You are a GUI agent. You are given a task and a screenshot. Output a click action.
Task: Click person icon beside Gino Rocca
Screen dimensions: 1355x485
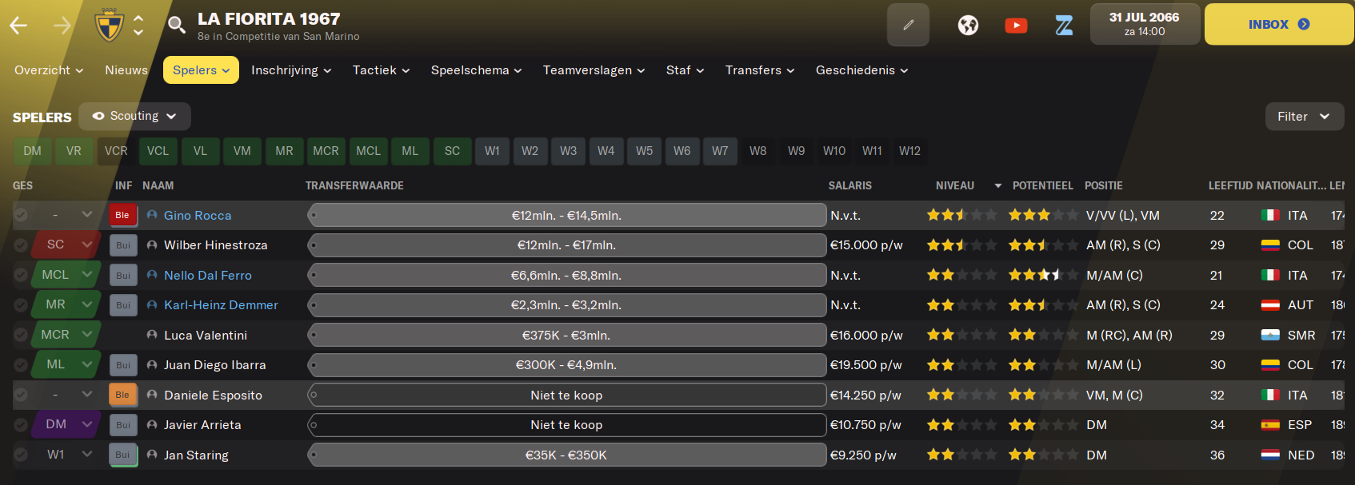pos(152,215)
